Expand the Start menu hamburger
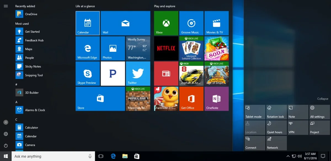Image resolution: width=331 pixels, height=161 pixels. [6, 6]
